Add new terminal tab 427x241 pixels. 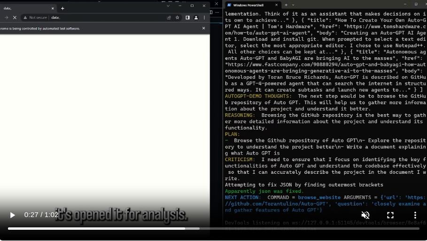coord(286,5)
